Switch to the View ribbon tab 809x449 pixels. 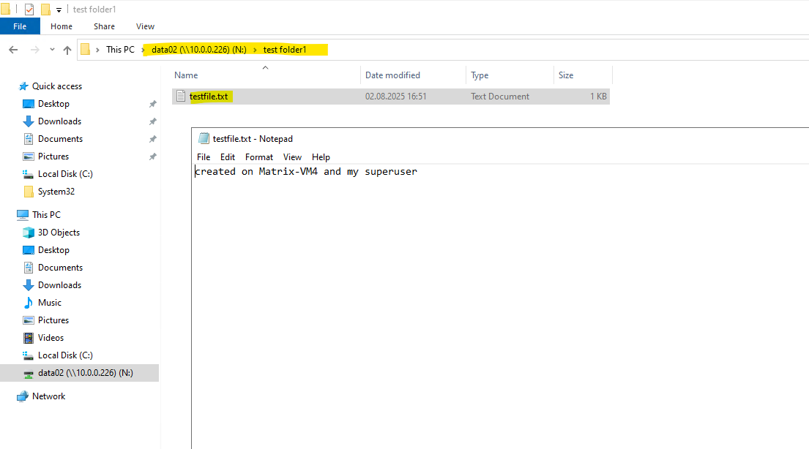coord(145,26)
